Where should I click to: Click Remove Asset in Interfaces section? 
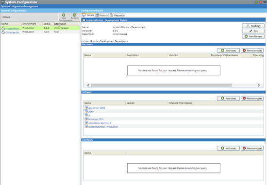coord(252,149)
